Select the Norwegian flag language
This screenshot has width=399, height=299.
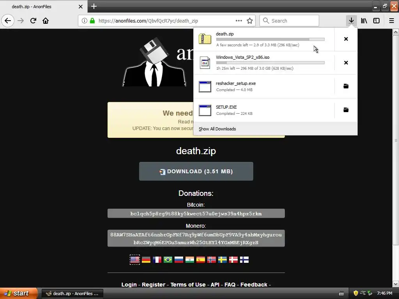(x=212, y=260)
